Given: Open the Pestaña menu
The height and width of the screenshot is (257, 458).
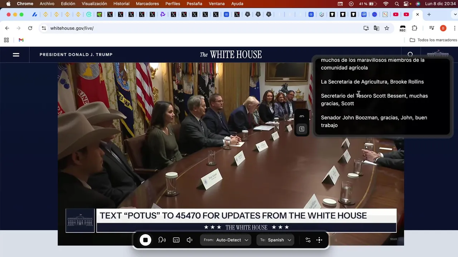Looking at the screenshot, I should coord(194,4).
